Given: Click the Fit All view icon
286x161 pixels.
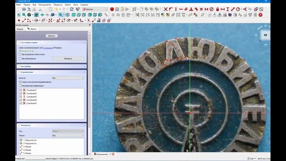Looking at the screenshot, I should (19, 15).
